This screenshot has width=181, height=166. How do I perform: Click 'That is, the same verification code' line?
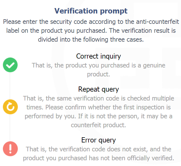tap(99, 99)
